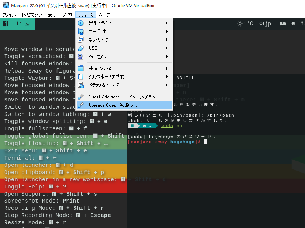This screenshot has height=228, width=305.
Task: Click the USB plug icon
Action: tap(81, 48)
